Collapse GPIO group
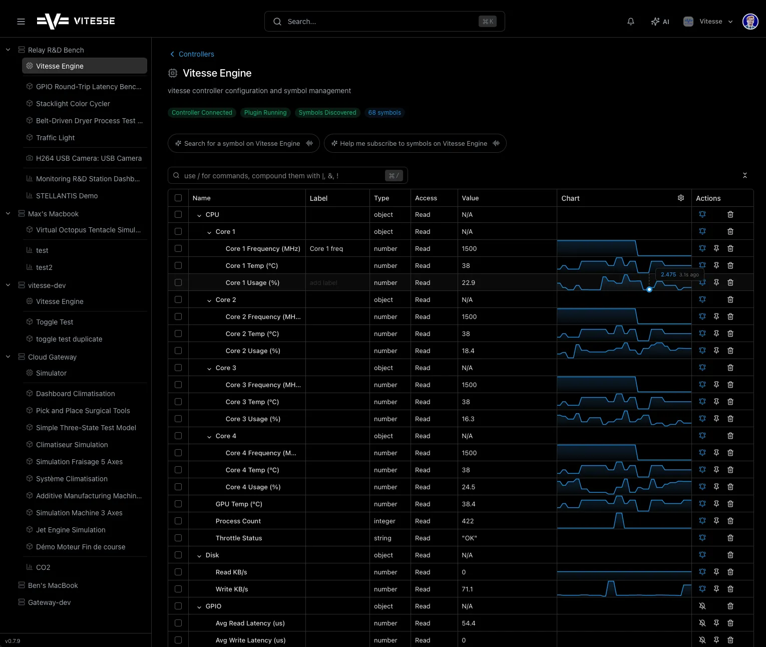The width and height of the screenshot is (766, 647). pos(199,606)
